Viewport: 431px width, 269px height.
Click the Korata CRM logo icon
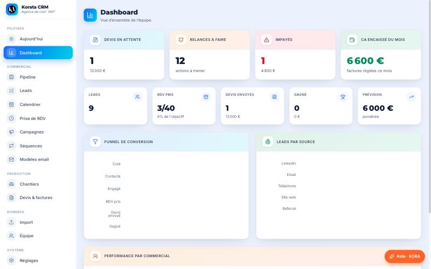[x=12, y=9]
